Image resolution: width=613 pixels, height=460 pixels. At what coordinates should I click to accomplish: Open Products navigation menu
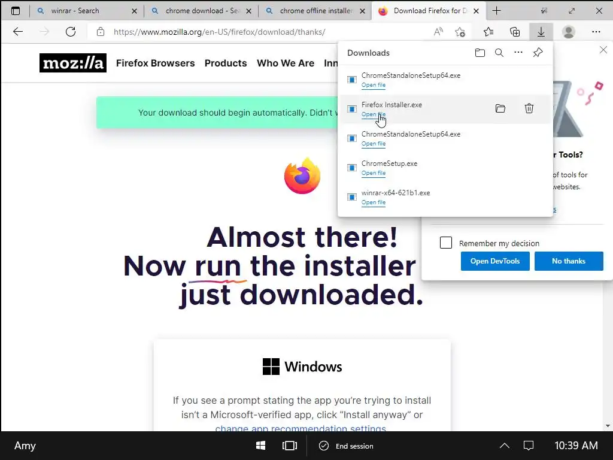(226, 63)
